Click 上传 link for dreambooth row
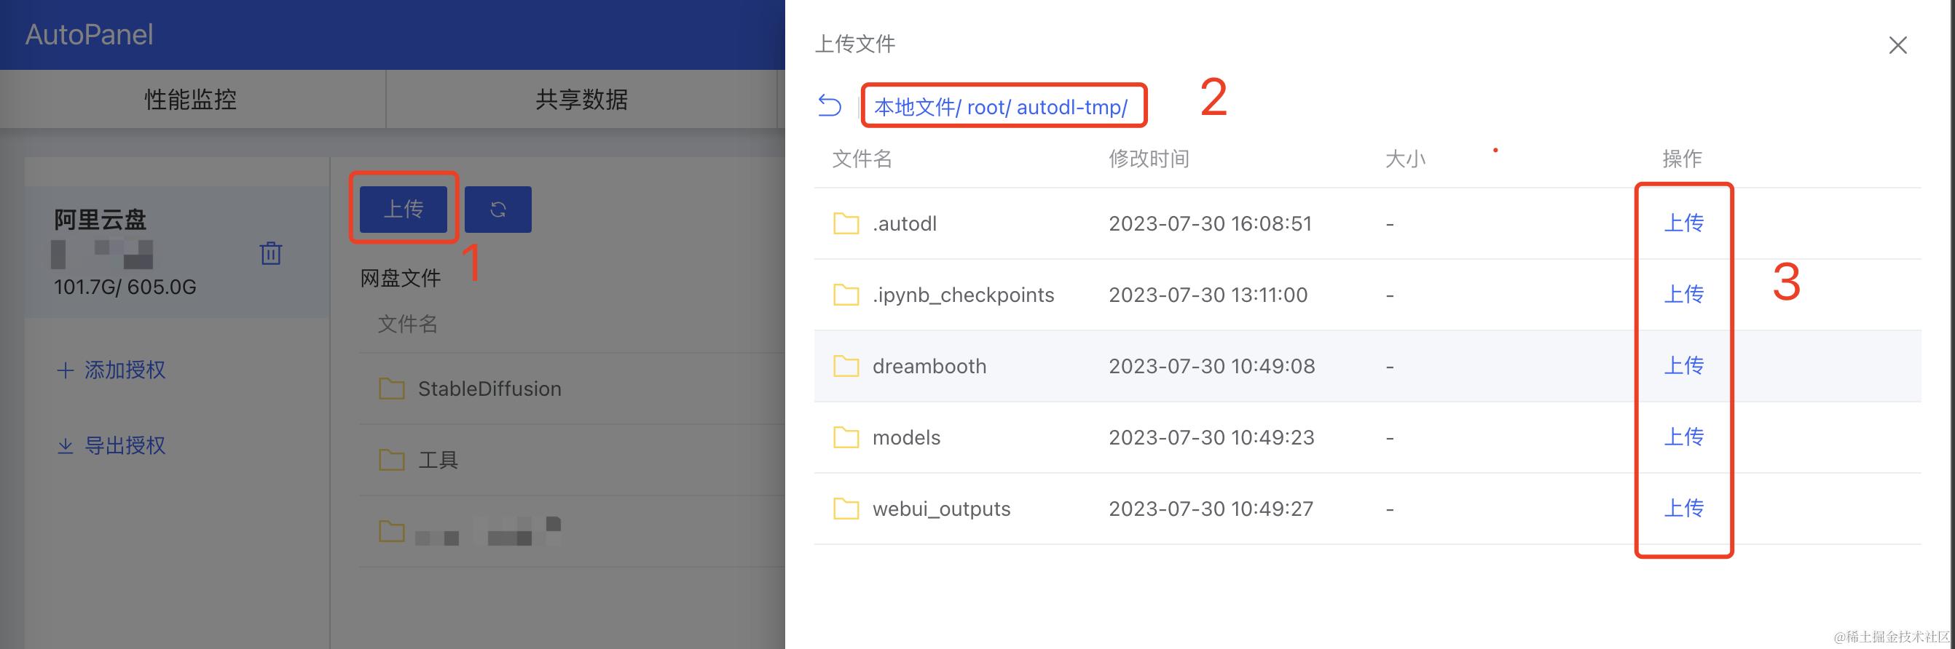Viewport: 1955px width, 649px height. [1683, 365]
